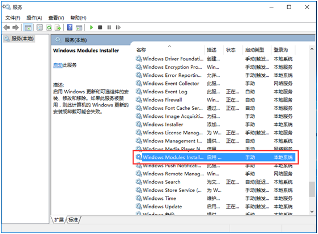Click the Windows Installer gear icon
The height and width of the screenshot is (234, 318).
tap(138, 124)
